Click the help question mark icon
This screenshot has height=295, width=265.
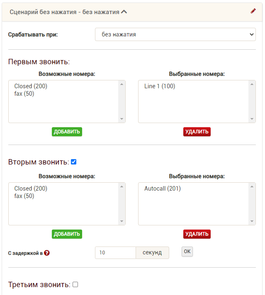(47, 253)
